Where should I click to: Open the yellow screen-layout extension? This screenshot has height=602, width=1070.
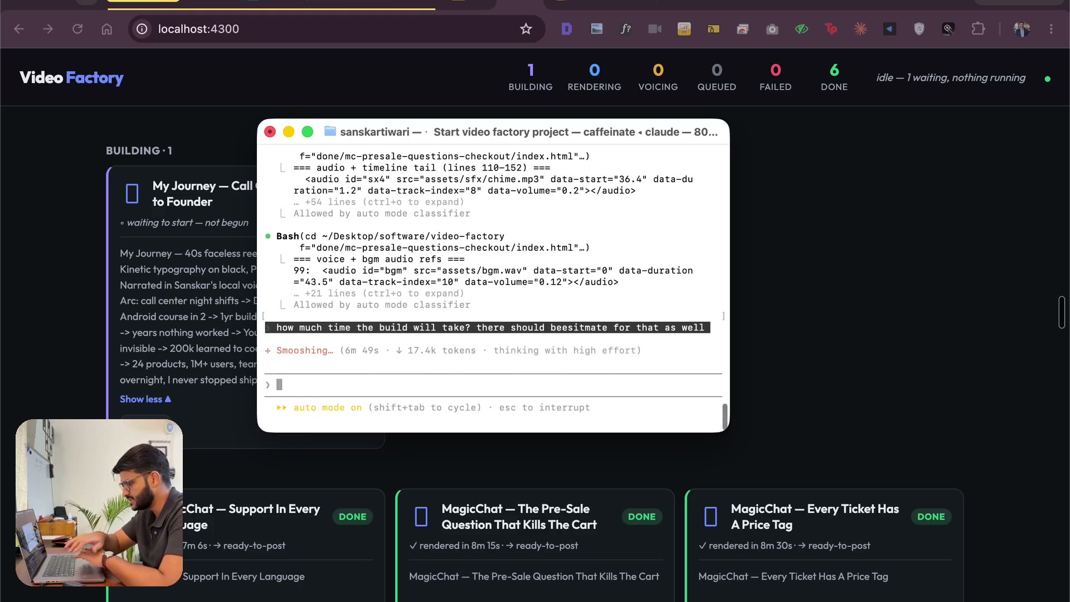point(713,29)
